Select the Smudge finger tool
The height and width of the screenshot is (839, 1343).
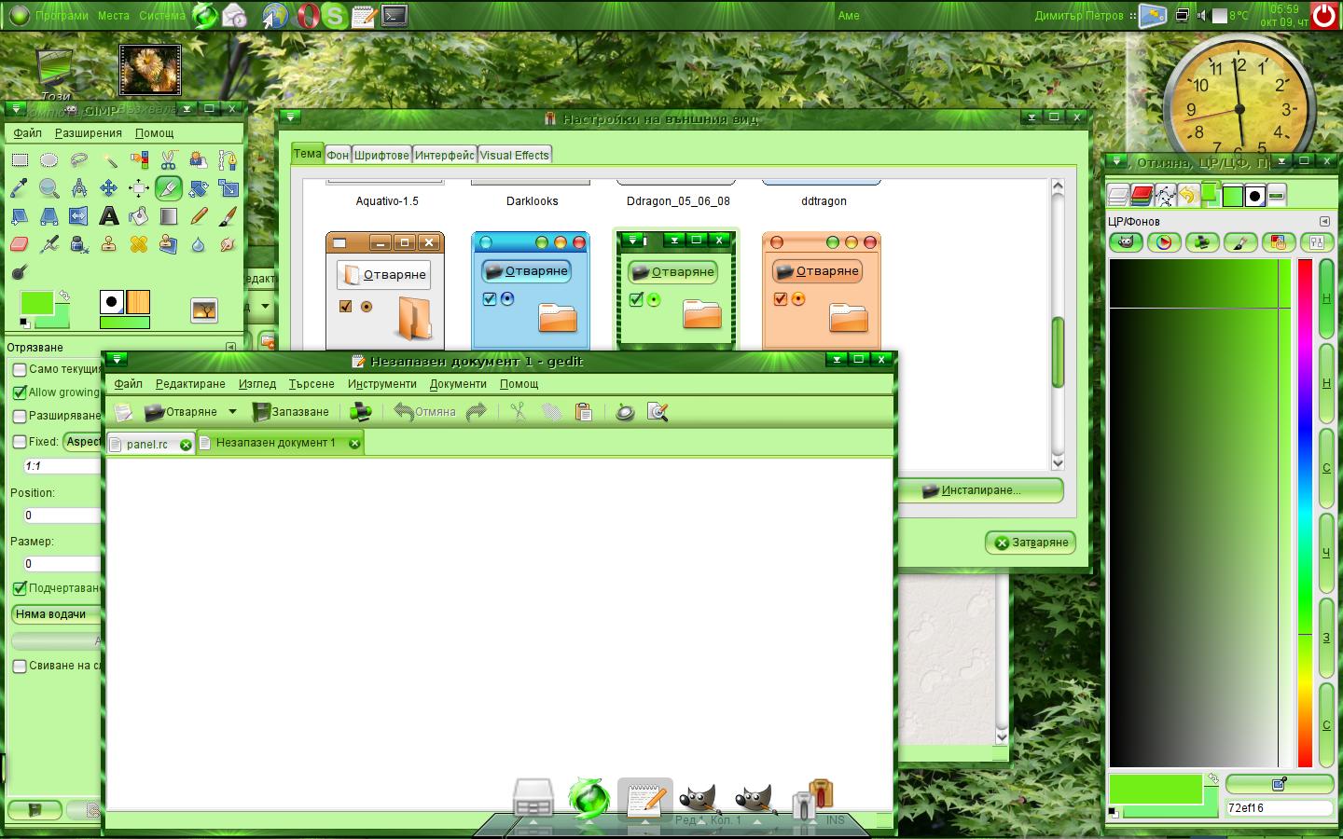tap(228, 244)
